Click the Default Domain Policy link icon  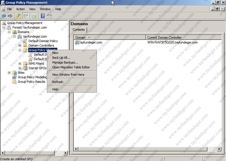25,41
